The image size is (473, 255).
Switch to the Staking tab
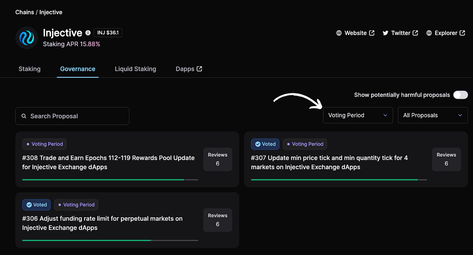click(x=30, y=69)
